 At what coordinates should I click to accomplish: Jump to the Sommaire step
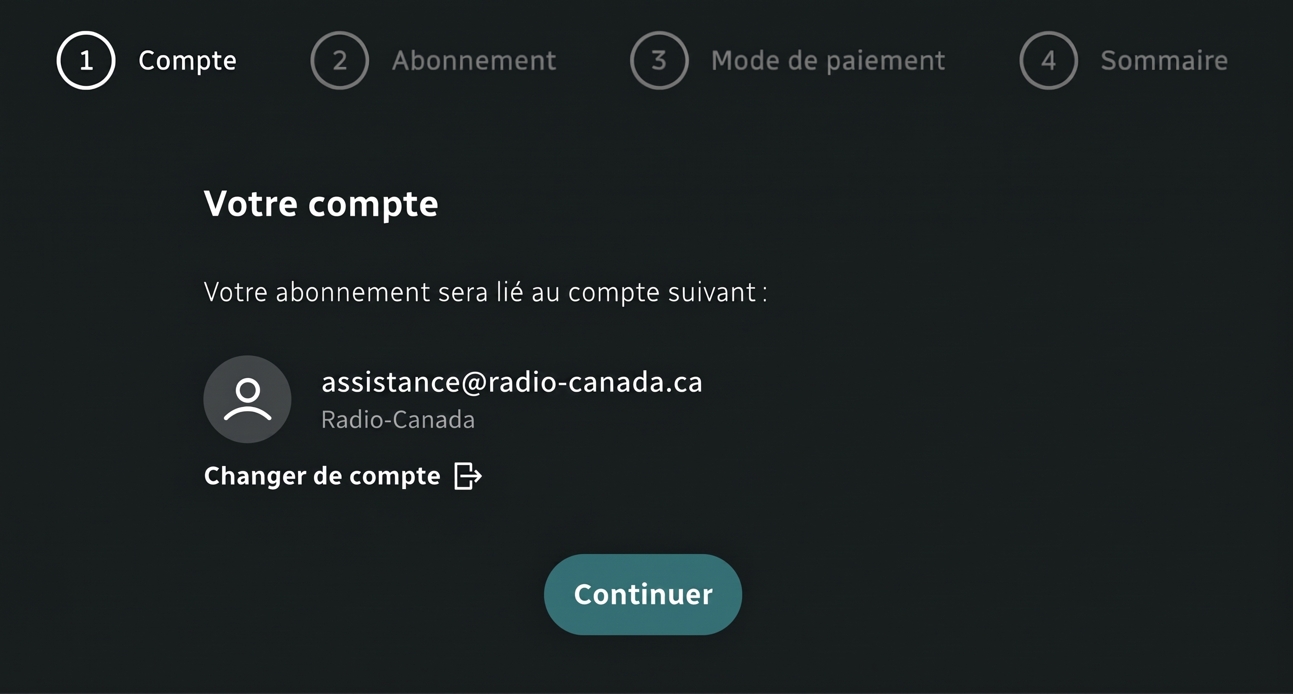(x=1164, y=61)
